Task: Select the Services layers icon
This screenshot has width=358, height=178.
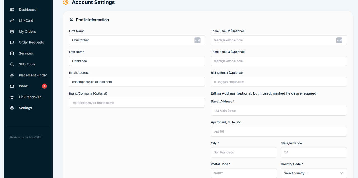Action: [12, 53]
